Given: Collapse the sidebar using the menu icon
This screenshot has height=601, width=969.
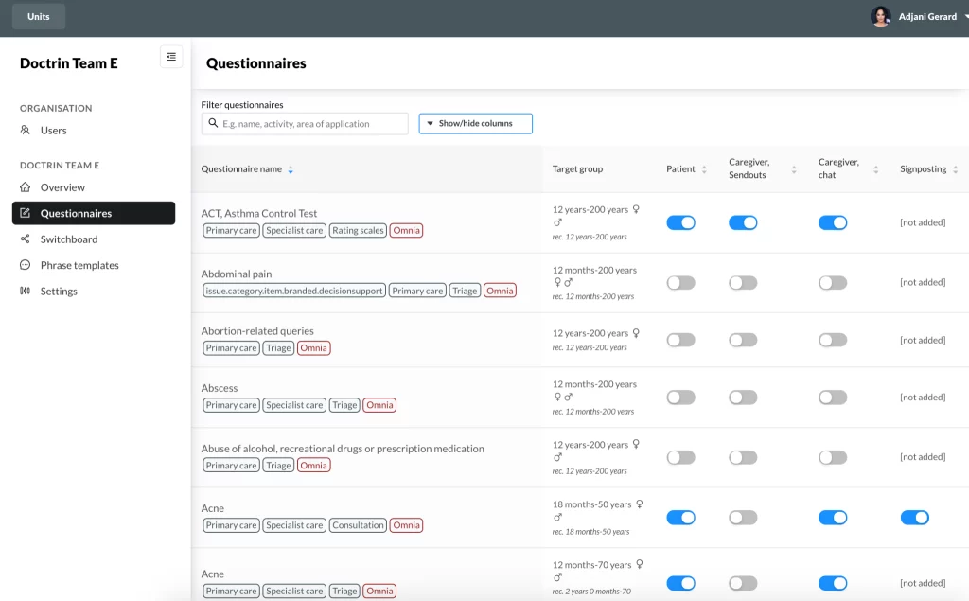Looking at the screenshot, I should pyautogui.click(x=171, y=57).
